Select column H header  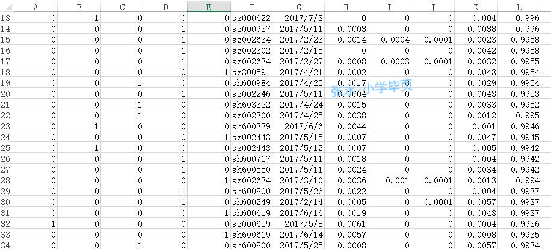point(346,7)
